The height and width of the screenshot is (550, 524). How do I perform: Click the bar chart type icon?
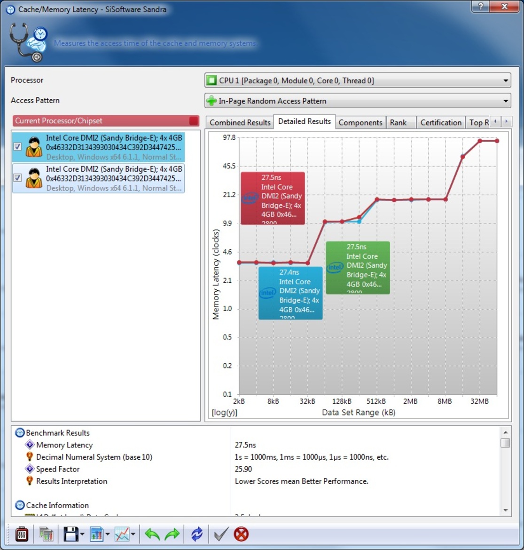(x=97, y=534)
